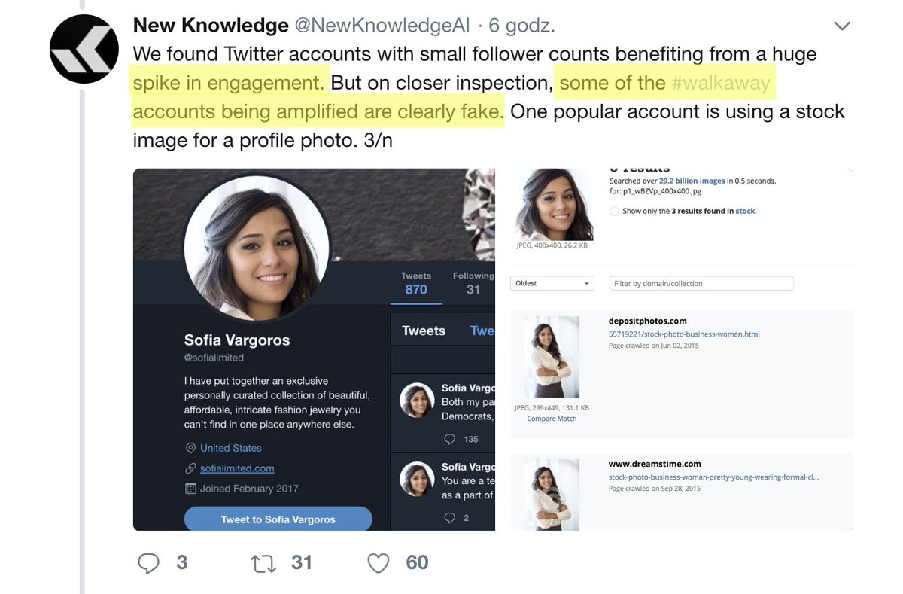This screenshot has width=903, height=594.
Task: Open the sofialimited.com website link
Action: (x=237, y=468)
